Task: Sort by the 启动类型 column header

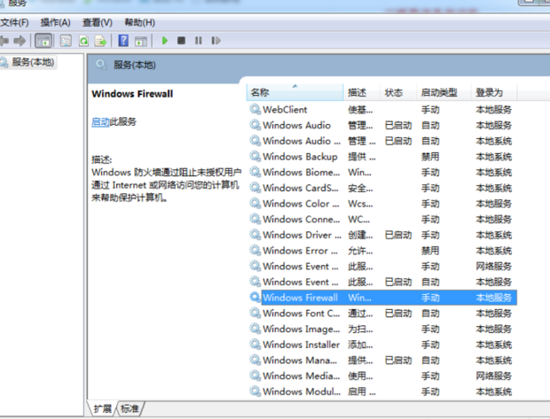Action: pyautogui.click(x=444, y=92)
